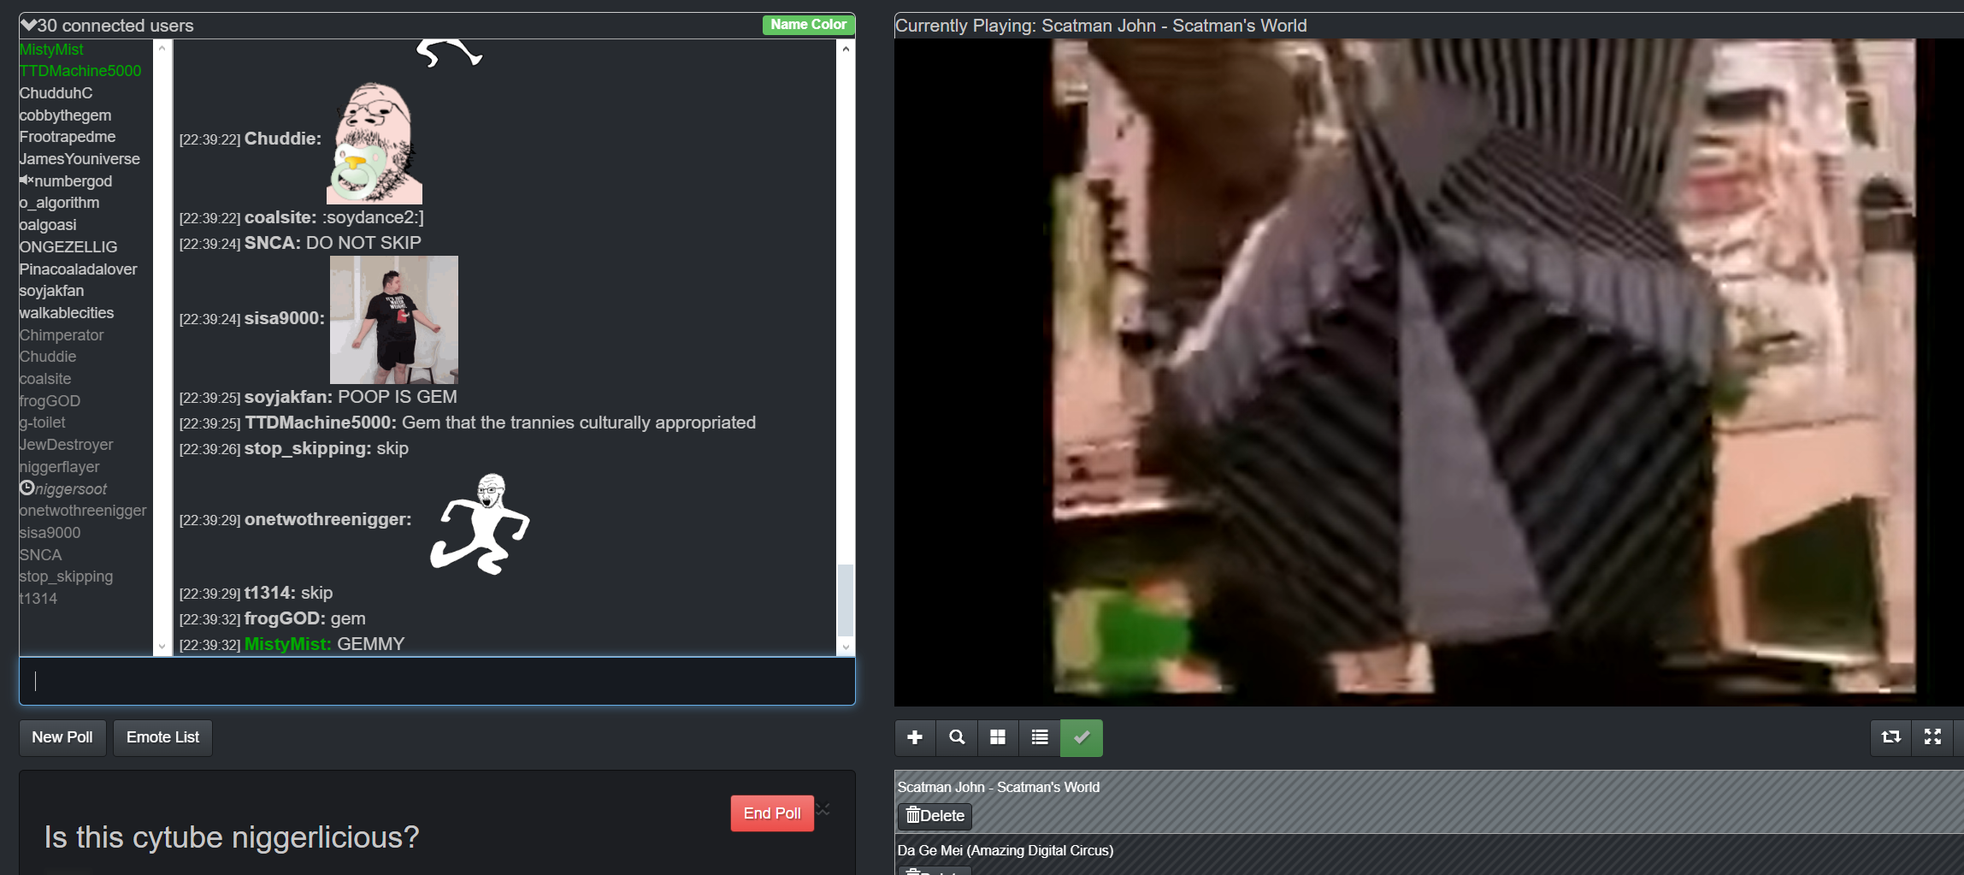The image size is (1964, 875).
Task: Click the AFK clock icon in the user list
Action: tap(27, 488)
